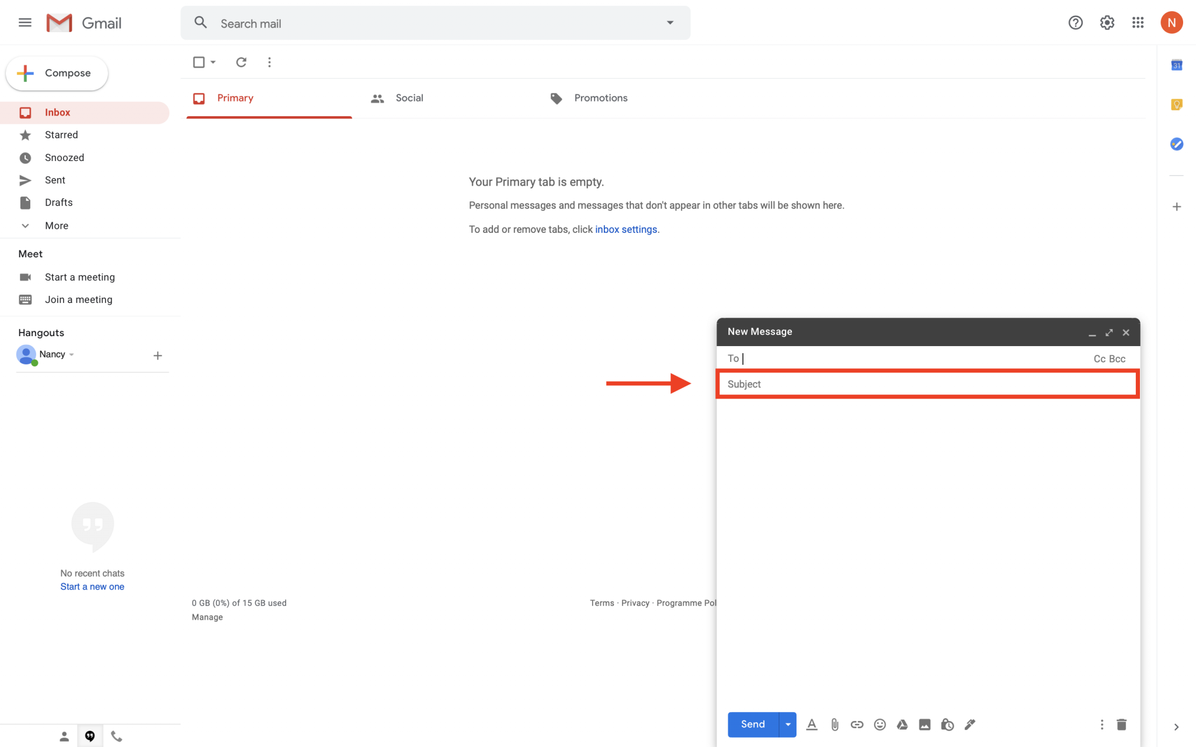Click into the Subject field
The height and width of the screenshot is (747, 1196).
pos(927,384)
